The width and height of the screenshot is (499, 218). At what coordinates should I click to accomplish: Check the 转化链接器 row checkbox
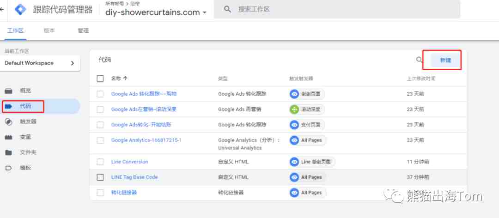click(100, 193)
